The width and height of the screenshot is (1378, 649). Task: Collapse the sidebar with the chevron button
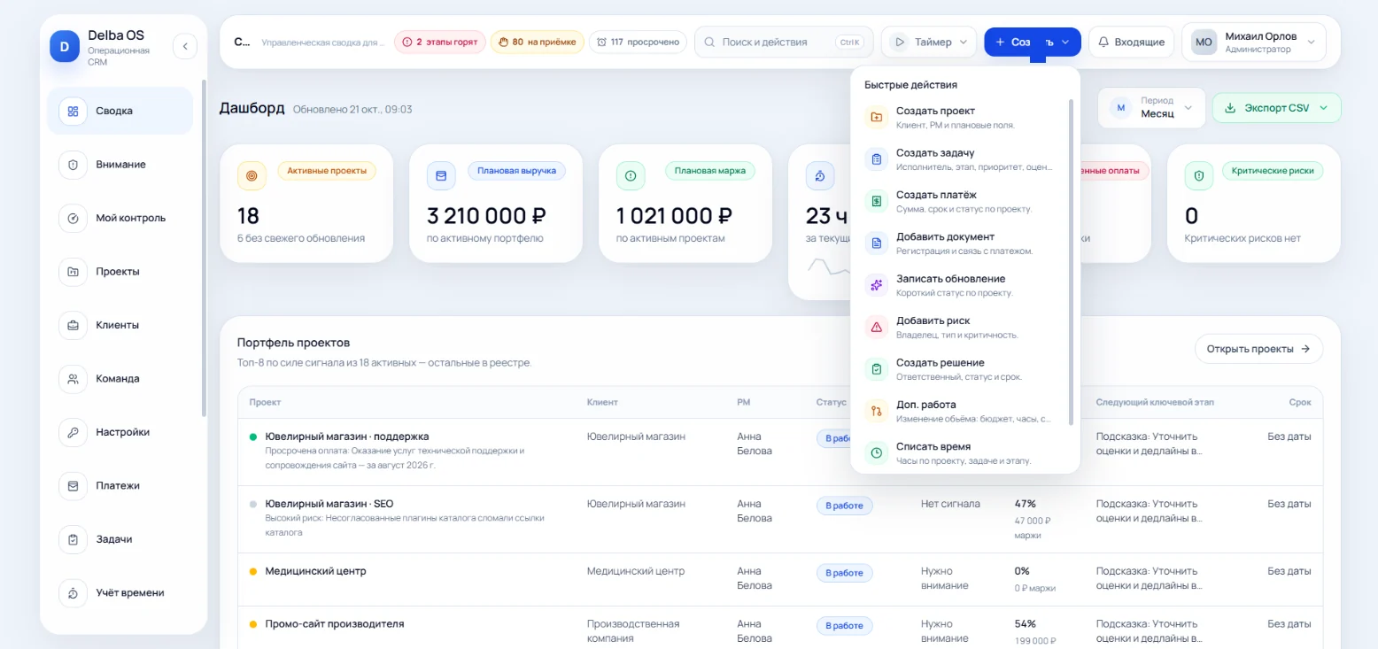(185, 46)
